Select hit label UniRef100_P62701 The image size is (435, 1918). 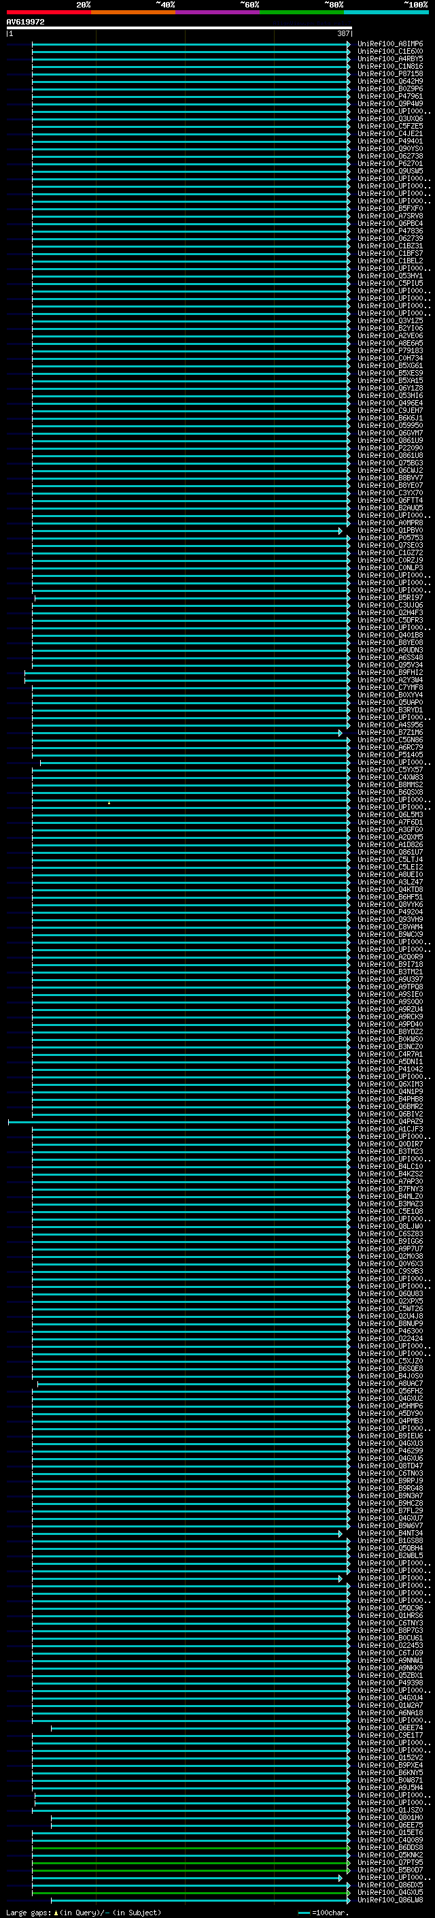point(389,164)
